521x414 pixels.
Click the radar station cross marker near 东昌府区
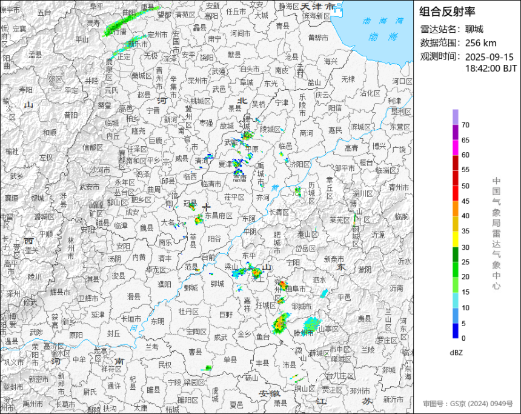pos(207,207)
